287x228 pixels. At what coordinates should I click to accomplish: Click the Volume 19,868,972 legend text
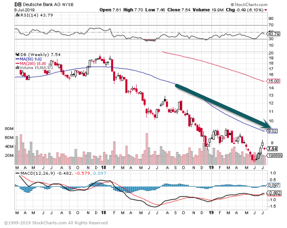[x=37, y=68]
